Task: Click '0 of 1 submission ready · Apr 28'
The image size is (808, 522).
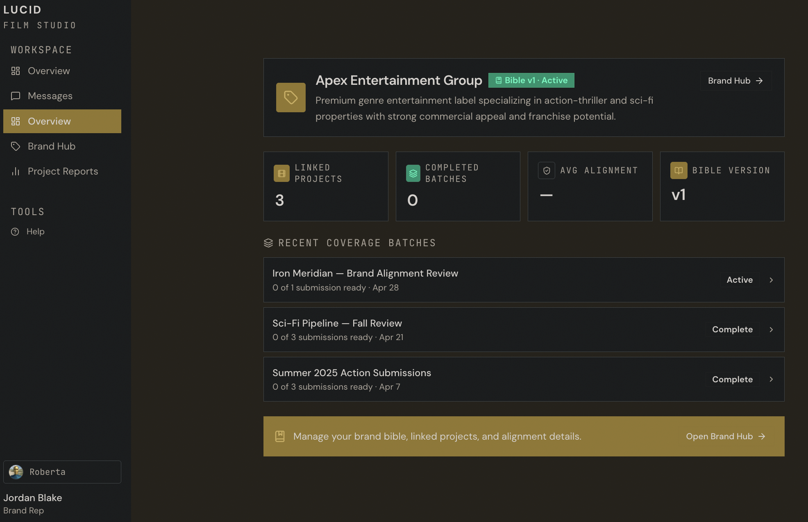Action: tap(336, 288)
